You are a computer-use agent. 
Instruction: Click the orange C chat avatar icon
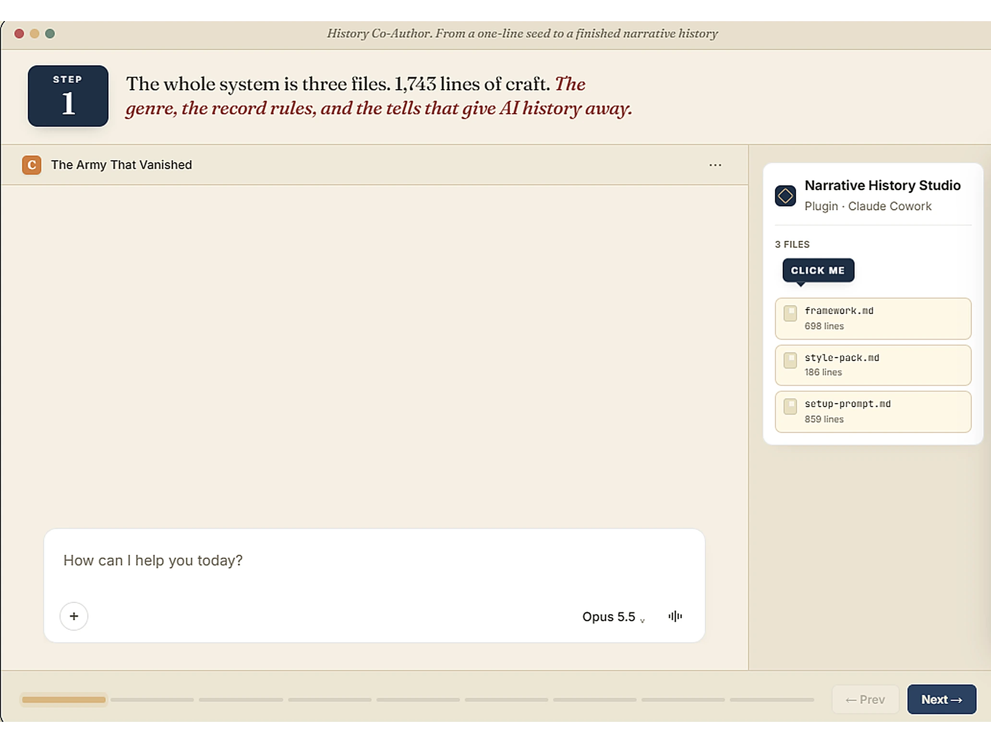(x=32, y=165)
